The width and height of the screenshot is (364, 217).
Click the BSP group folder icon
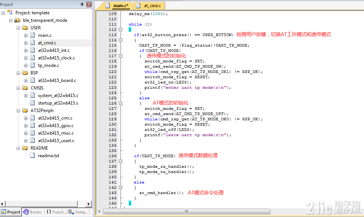(x=25, y=73)
